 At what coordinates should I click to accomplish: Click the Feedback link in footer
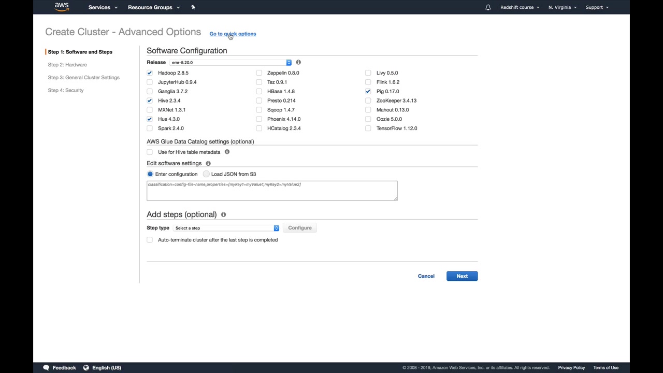[x=64, y=368]
